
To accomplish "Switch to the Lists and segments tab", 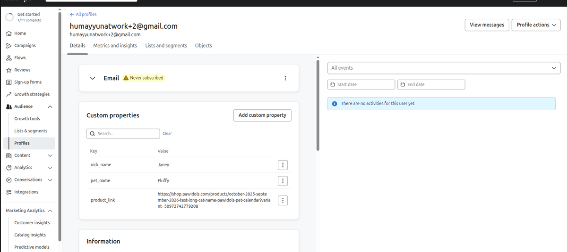I will tap(166, 46).
